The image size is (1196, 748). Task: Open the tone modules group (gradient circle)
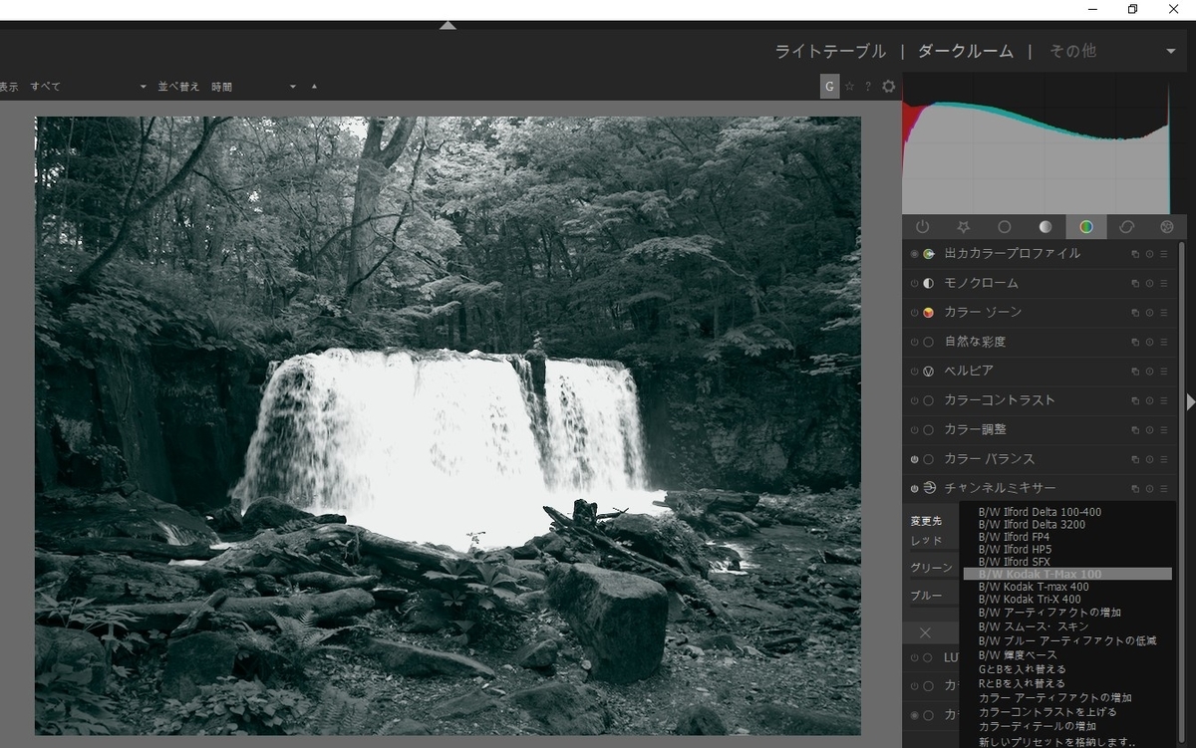[x=1045, y=227]
